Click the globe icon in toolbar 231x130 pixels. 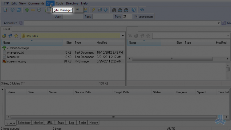tap(134, 10)
